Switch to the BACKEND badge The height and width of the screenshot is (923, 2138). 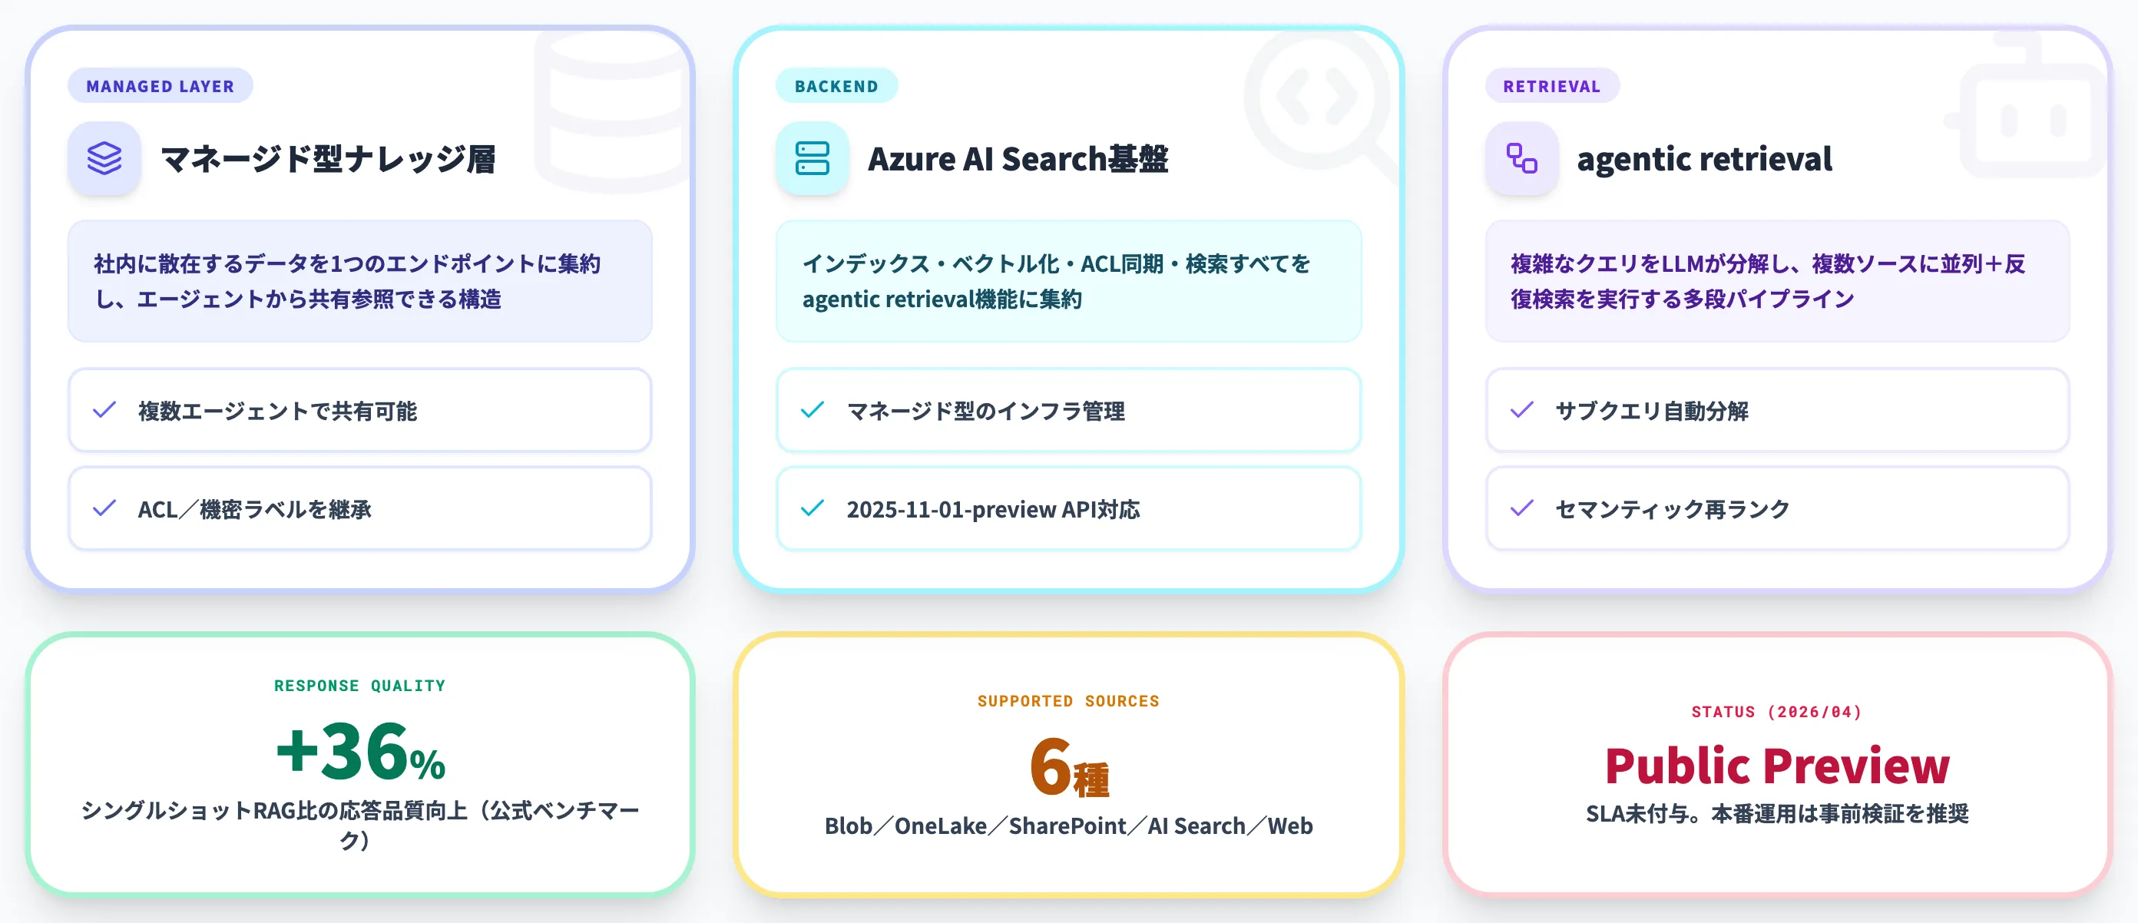[836, 84]
